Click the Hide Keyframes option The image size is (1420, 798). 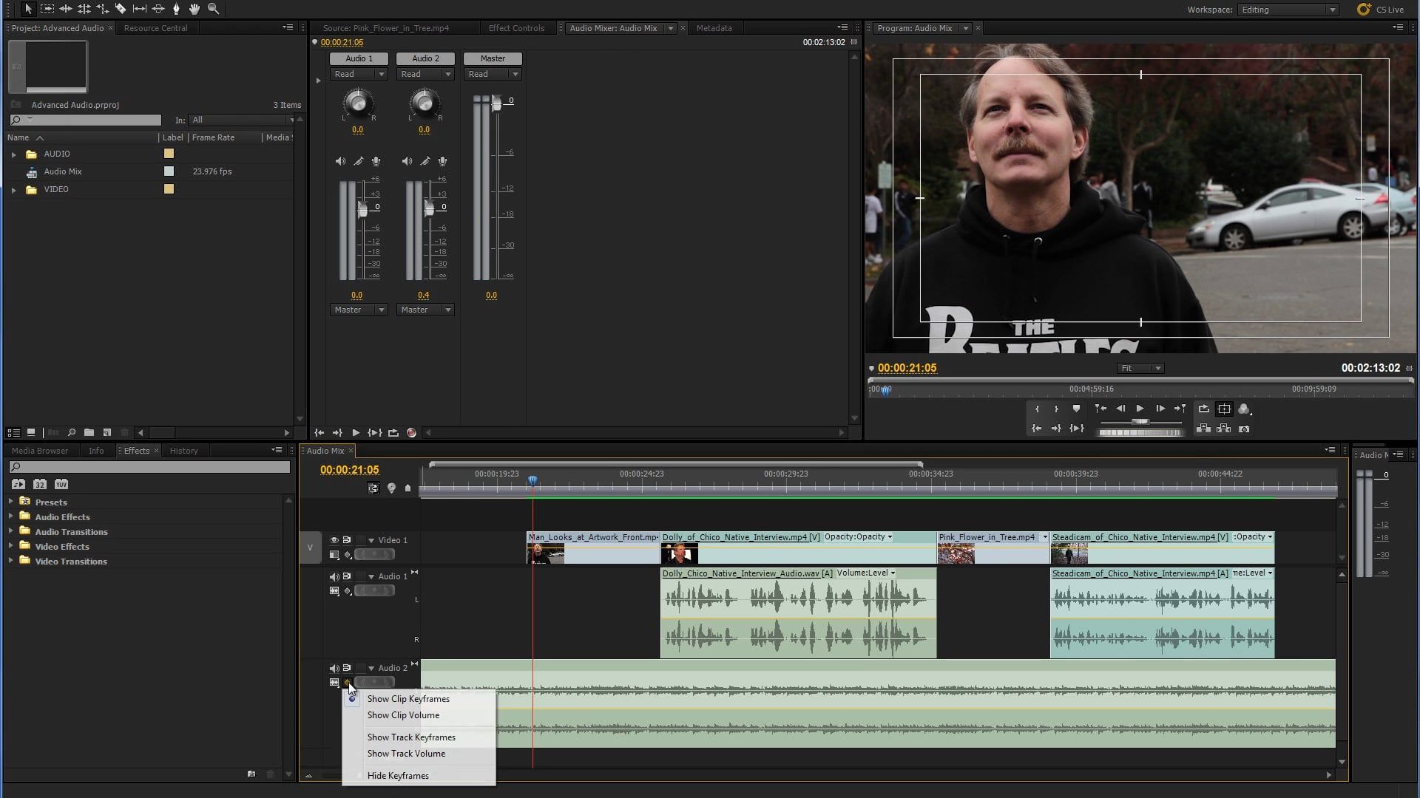398,776
